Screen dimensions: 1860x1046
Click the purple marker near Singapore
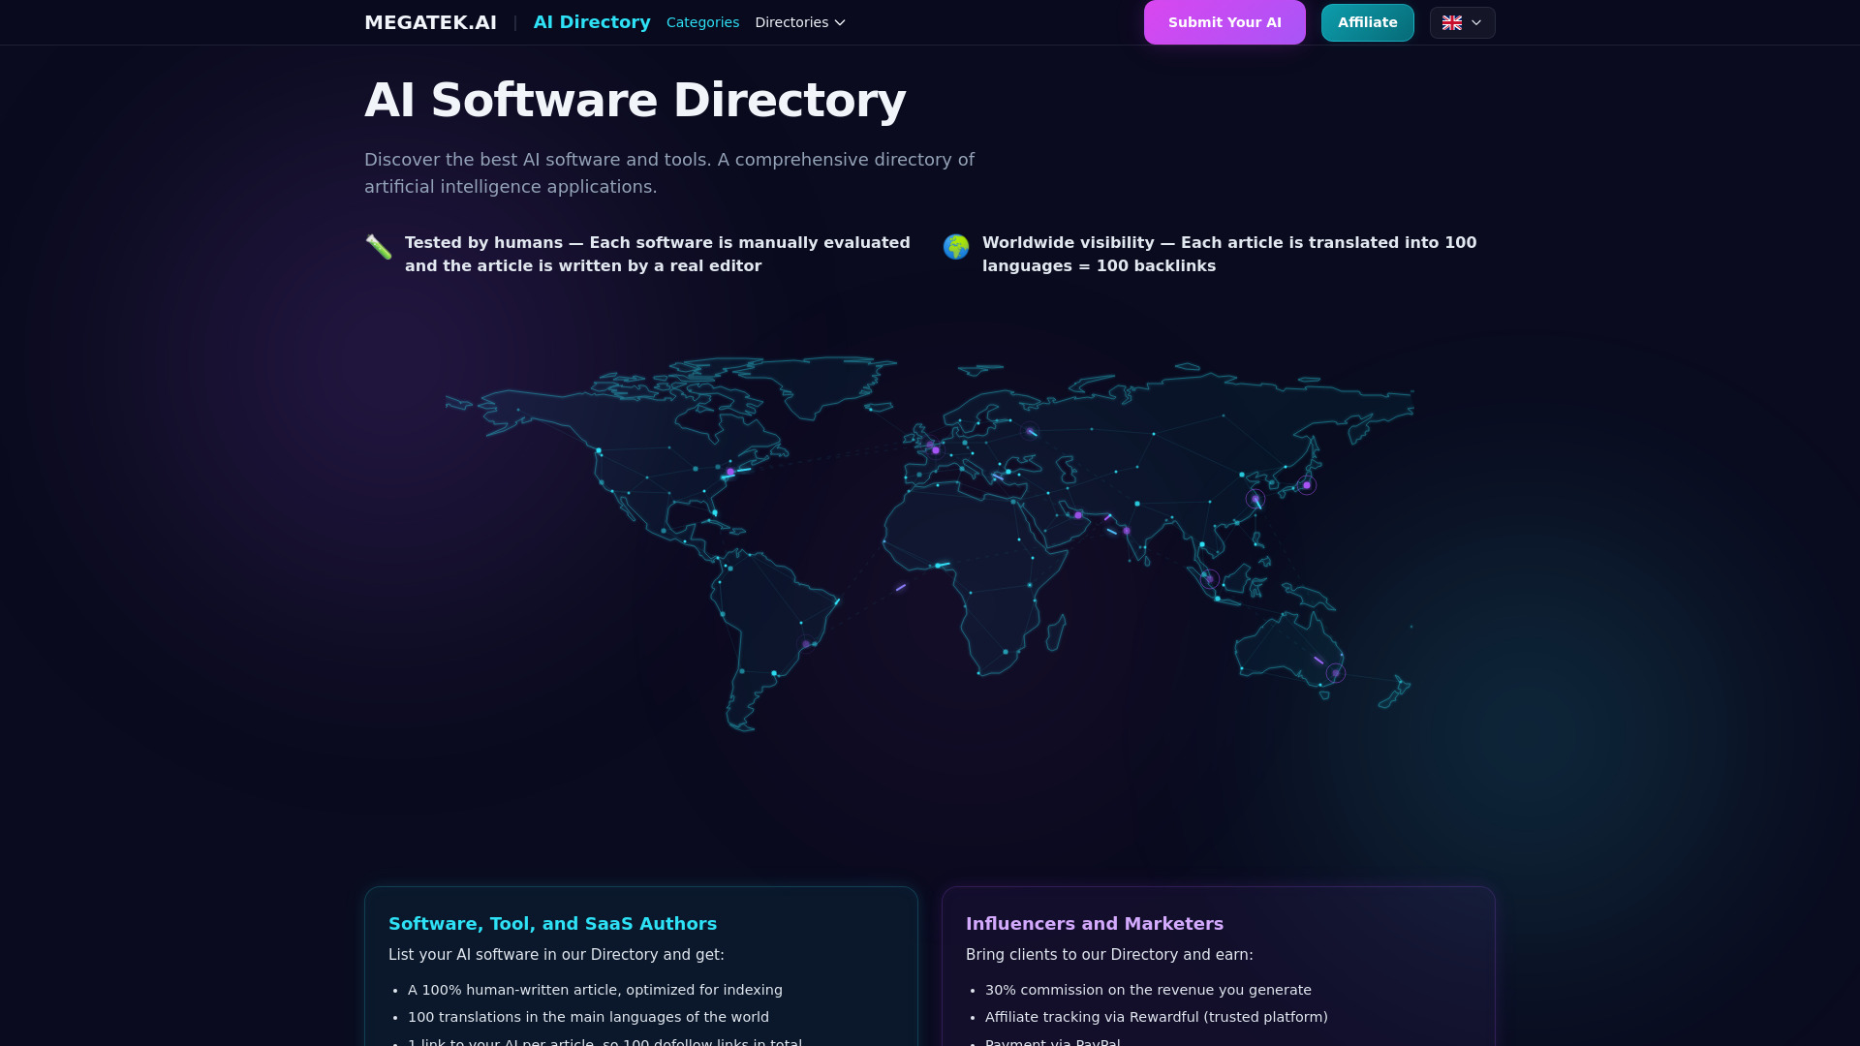[x=1210, y=579]
